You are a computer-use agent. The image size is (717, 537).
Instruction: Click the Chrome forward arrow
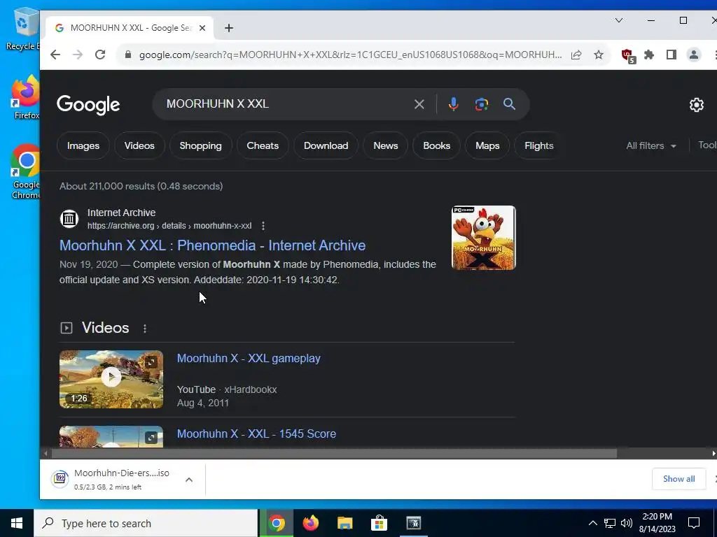[78, 55]
